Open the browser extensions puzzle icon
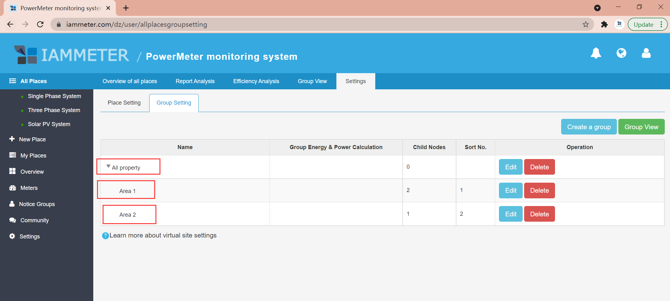 tap(604, 24)
